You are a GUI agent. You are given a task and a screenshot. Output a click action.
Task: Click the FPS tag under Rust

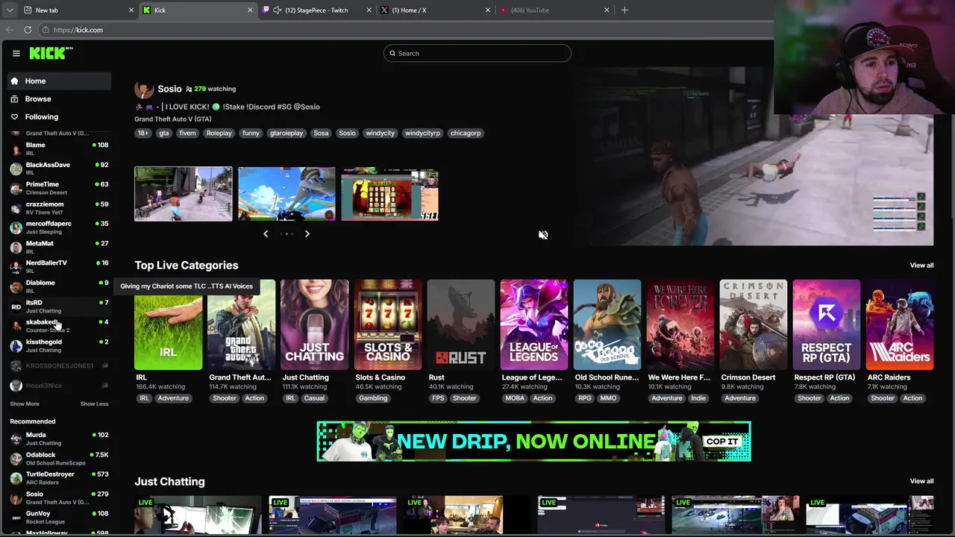coord(438,398)
